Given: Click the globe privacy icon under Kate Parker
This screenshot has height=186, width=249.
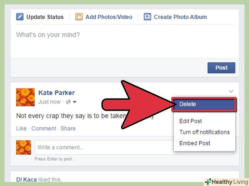Looking at the screenshot, I should click(x=68, y=102).
